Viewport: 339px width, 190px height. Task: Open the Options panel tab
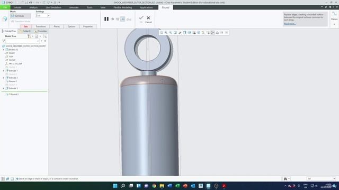pos(72,26)
